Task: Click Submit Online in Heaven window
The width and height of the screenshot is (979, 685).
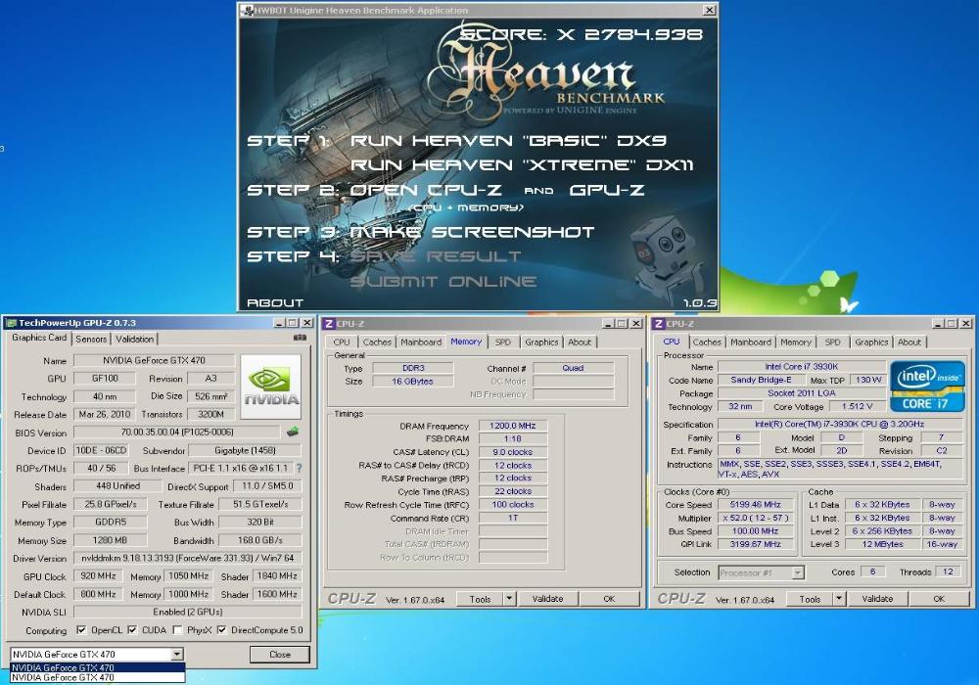Action: coord(443,282)
